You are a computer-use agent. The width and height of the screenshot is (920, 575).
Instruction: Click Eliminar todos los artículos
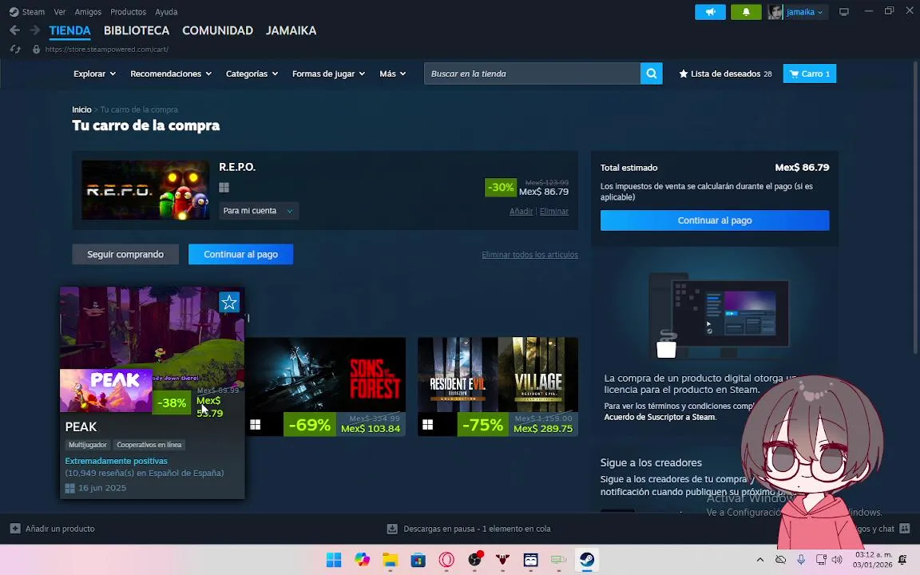tap(529, 255)
